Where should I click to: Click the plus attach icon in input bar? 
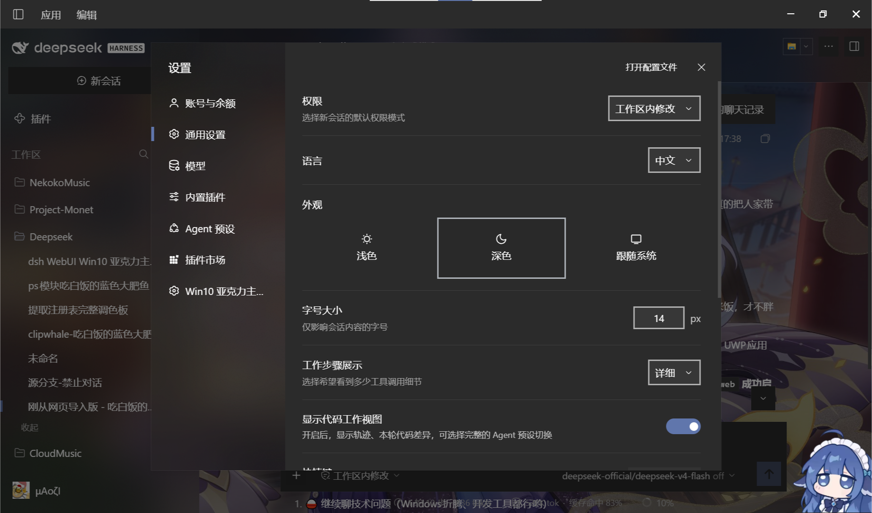tap(296, 475)
